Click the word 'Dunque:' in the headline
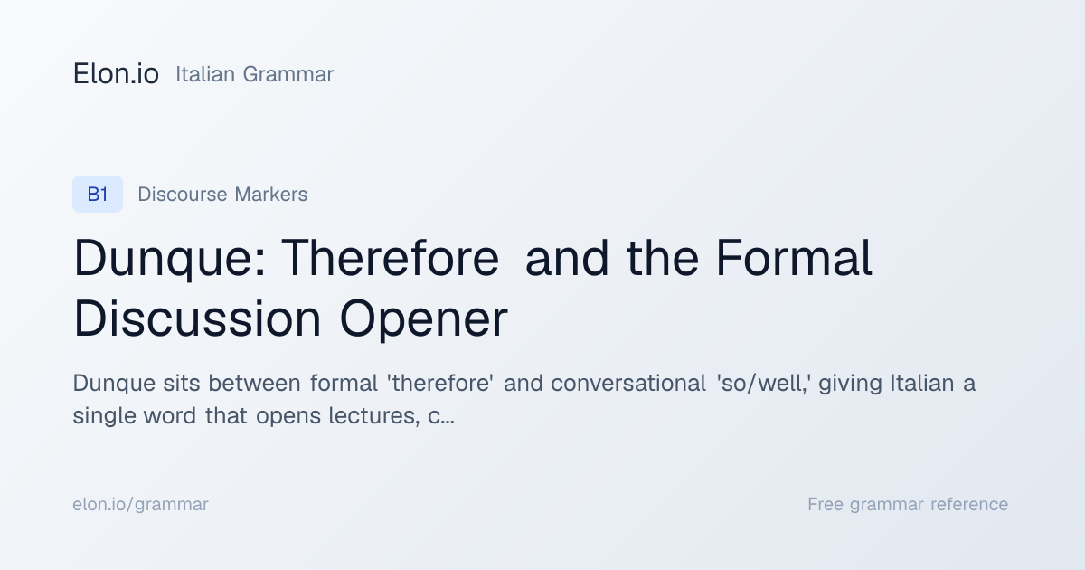Screen dimensions: 1085x570 170,259
